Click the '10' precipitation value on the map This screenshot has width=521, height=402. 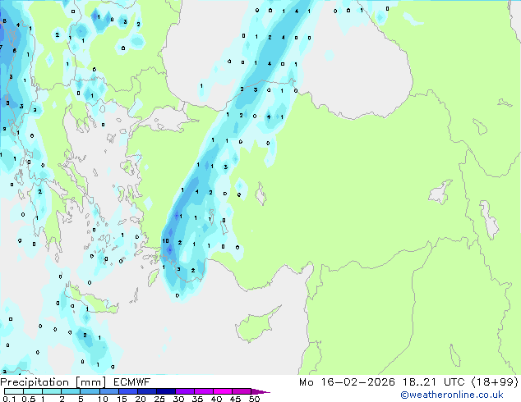pos(165,241)
